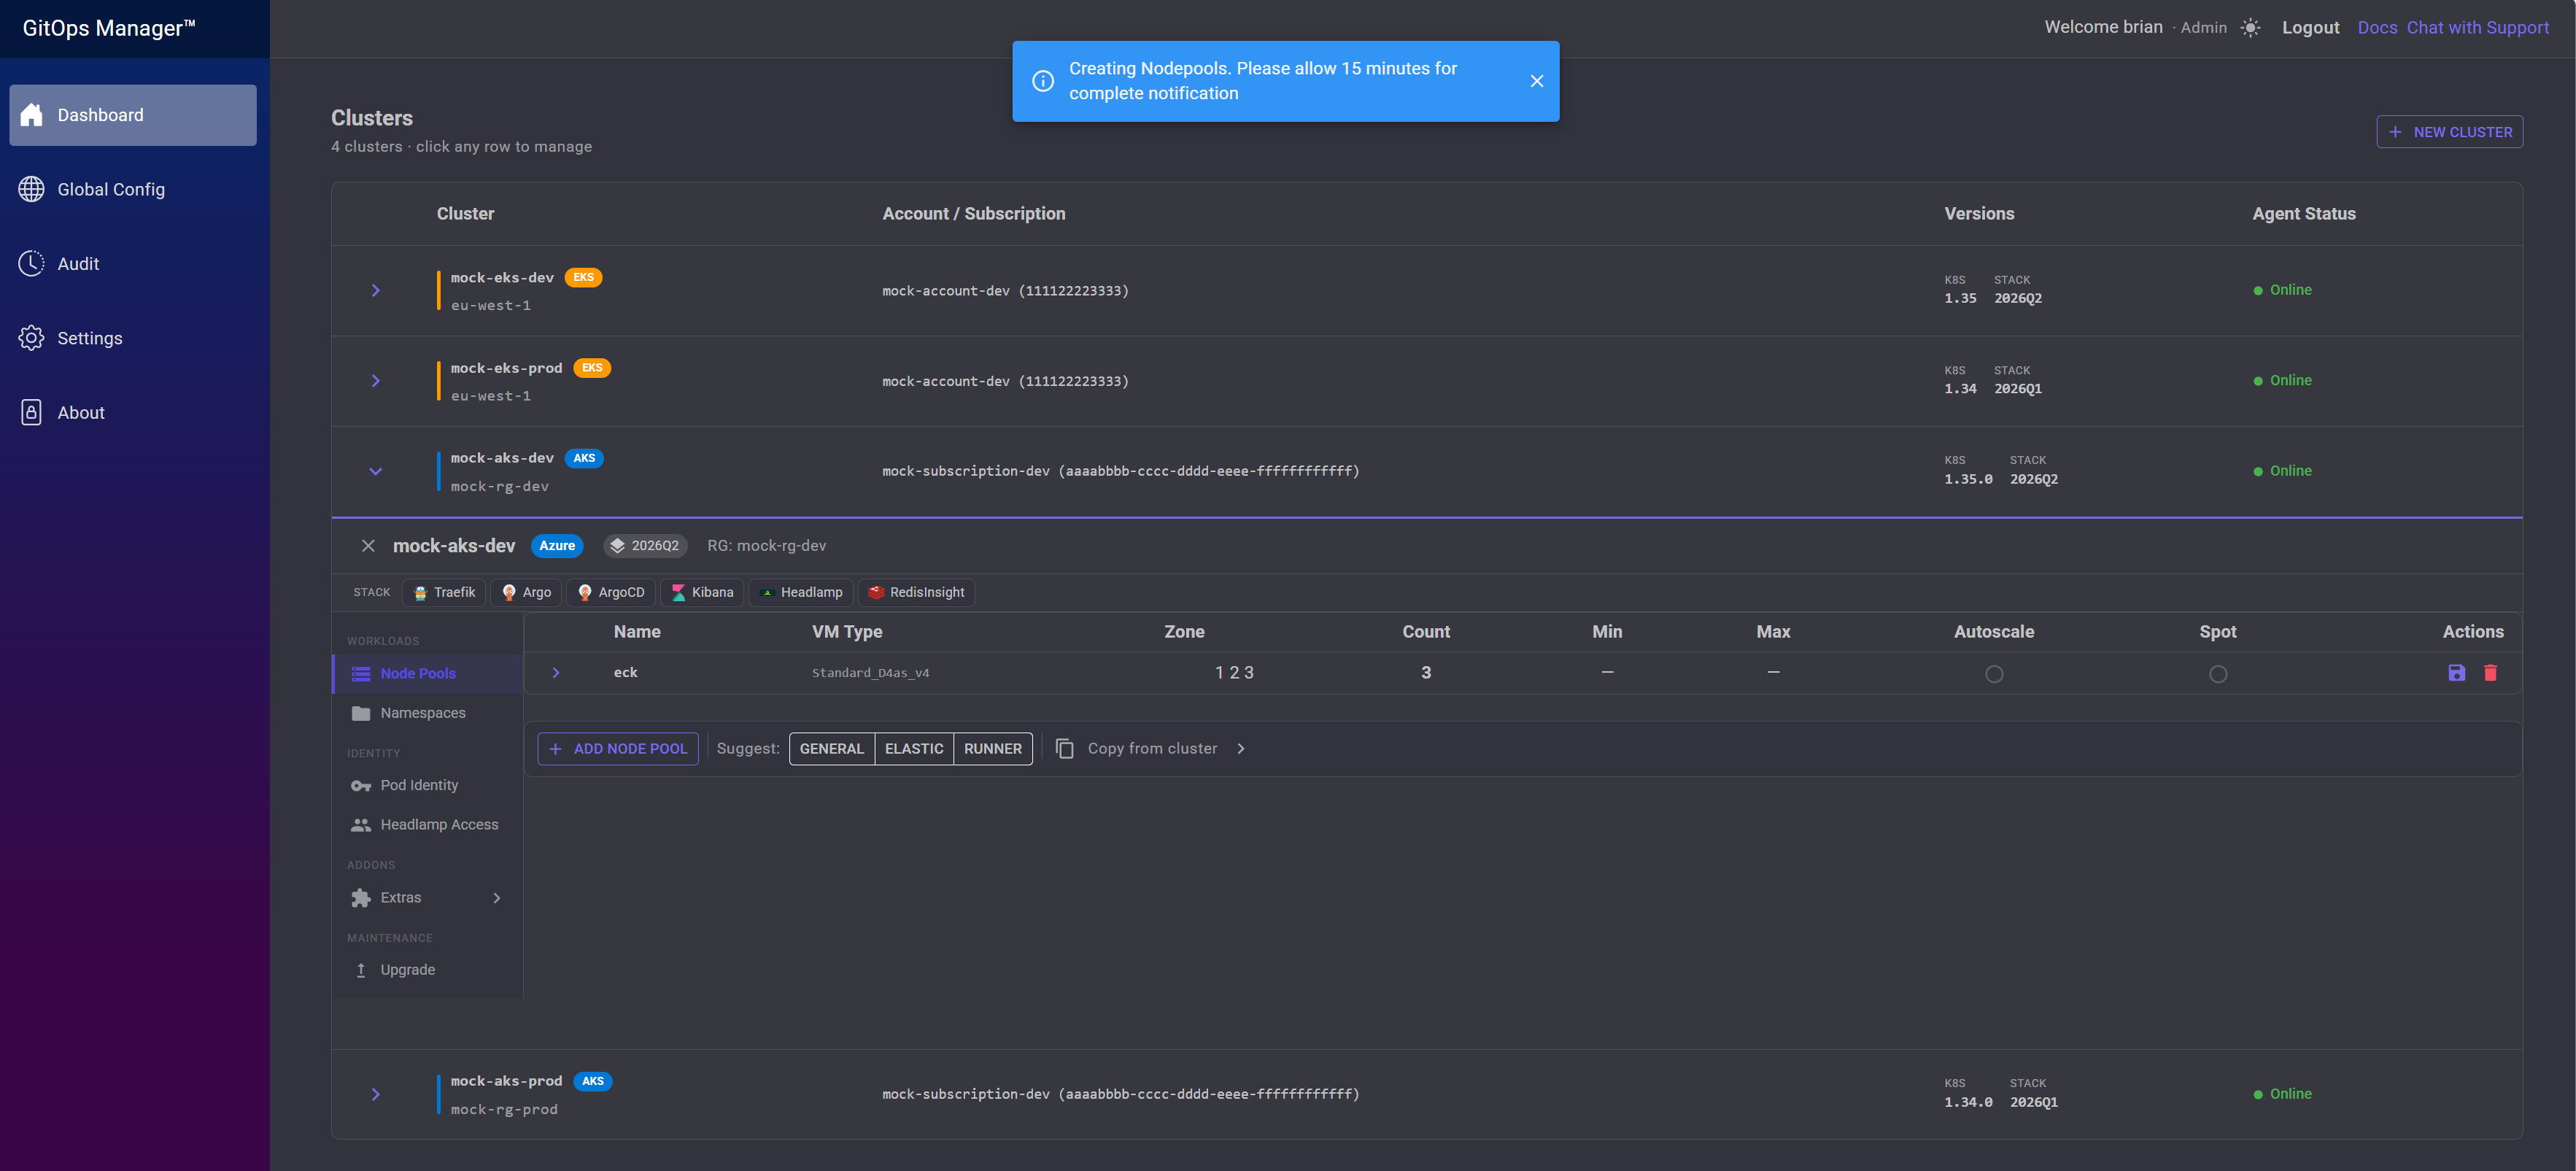Click the AKS badge on mock-aks-dev row
The height and width of the screenshot is (1171, 2576).
pos(584,459)
